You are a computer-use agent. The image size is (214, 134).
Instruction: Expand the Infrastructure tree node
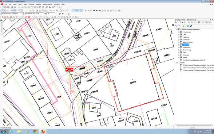point(179,32)
